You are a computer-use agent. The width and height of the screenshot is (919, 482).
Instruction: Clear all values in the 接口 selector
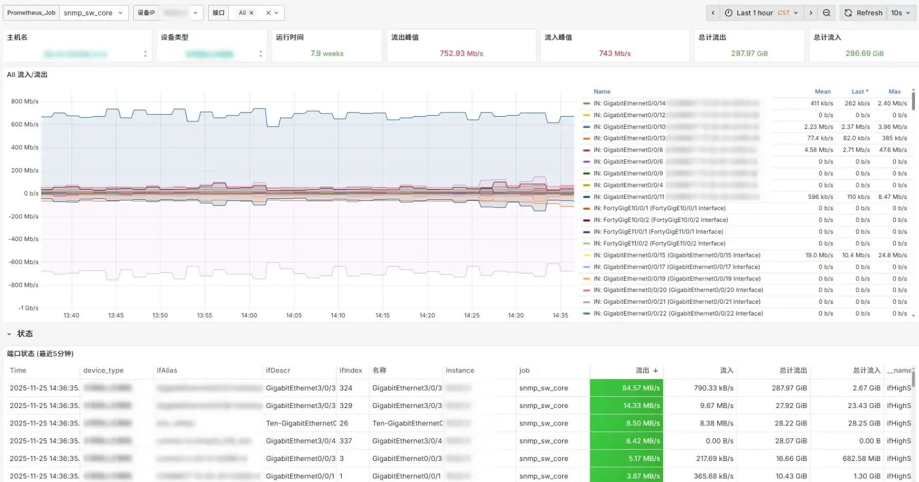(x=268, y=13)
